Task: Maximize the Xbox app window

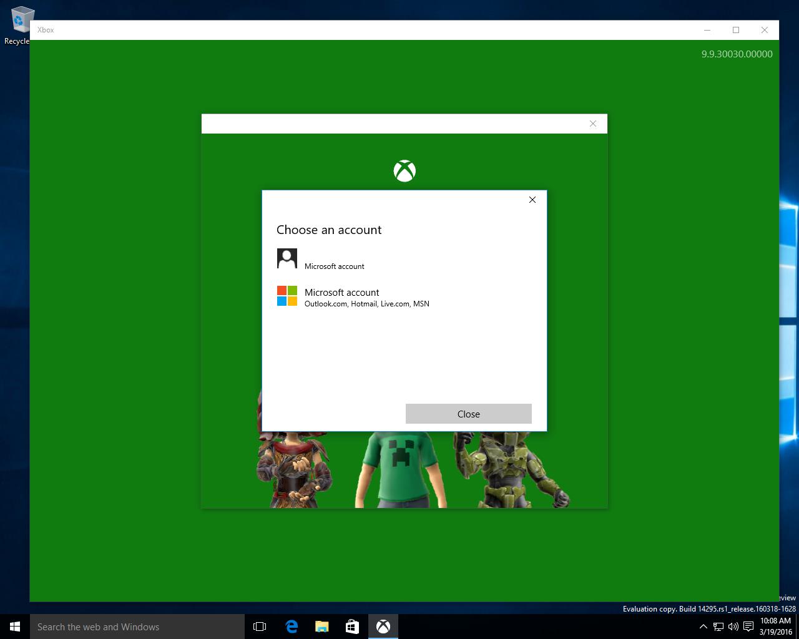Action: click(736, 30)
